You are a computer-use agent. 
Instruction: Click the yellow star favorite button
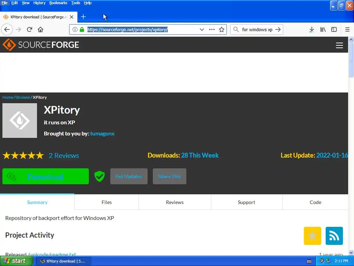[313, 236]
